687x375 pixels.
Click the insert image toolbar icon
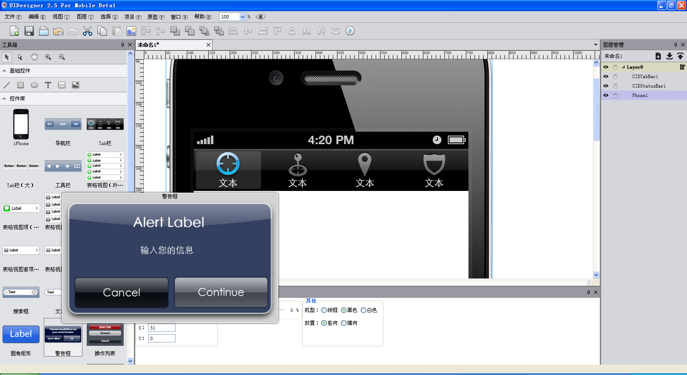[131, 31]
